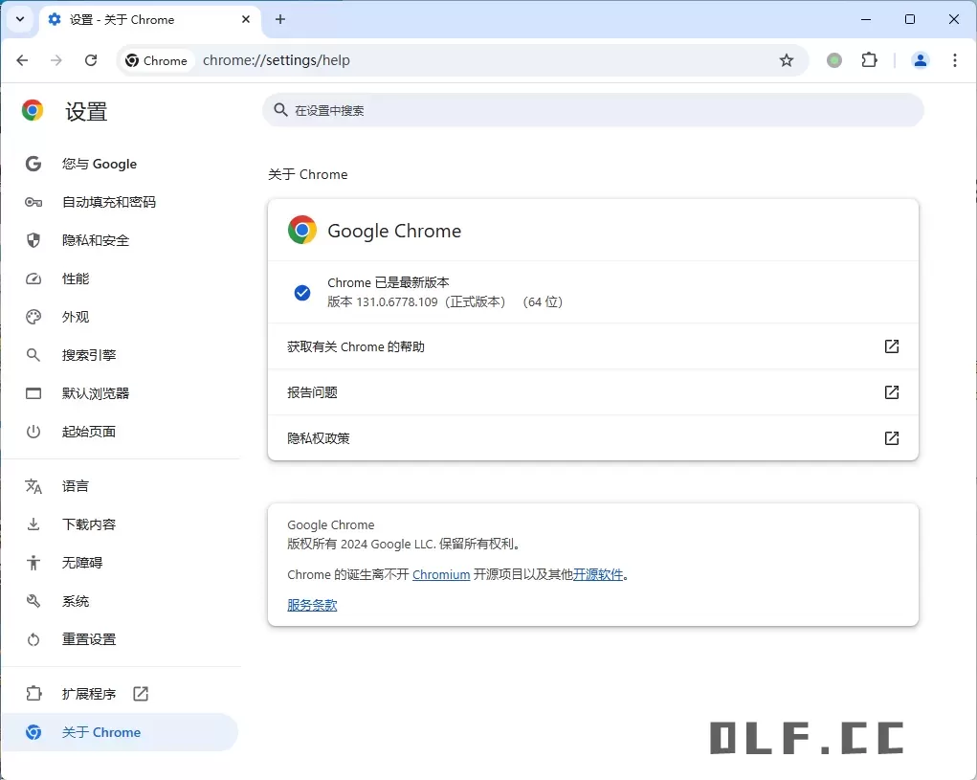Image resolution: width=977 pixels, height=780 pixels.
Task: Open the profile avatar icon
Action: [920, 60]
